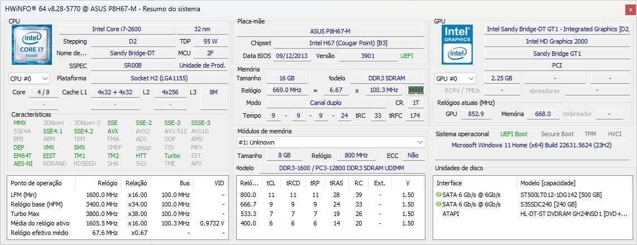
Task: Click the Turbo Max operating point row
Action: 118,214
